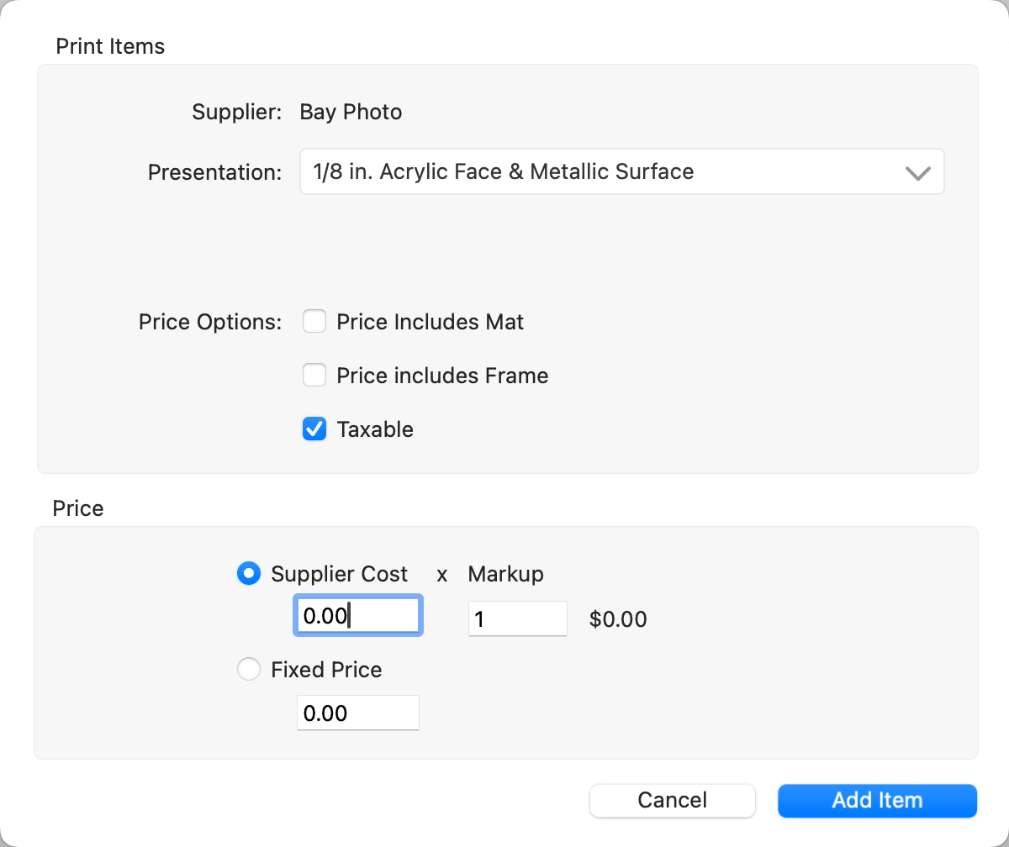Choose the Fixed Price radio option

[x=249, y=670]
